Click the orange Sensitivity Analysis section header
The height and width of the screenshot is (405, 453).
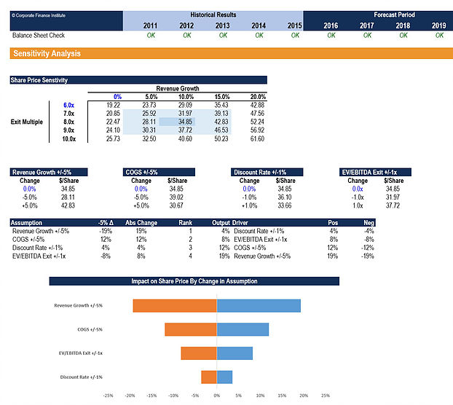coord(47,54)
